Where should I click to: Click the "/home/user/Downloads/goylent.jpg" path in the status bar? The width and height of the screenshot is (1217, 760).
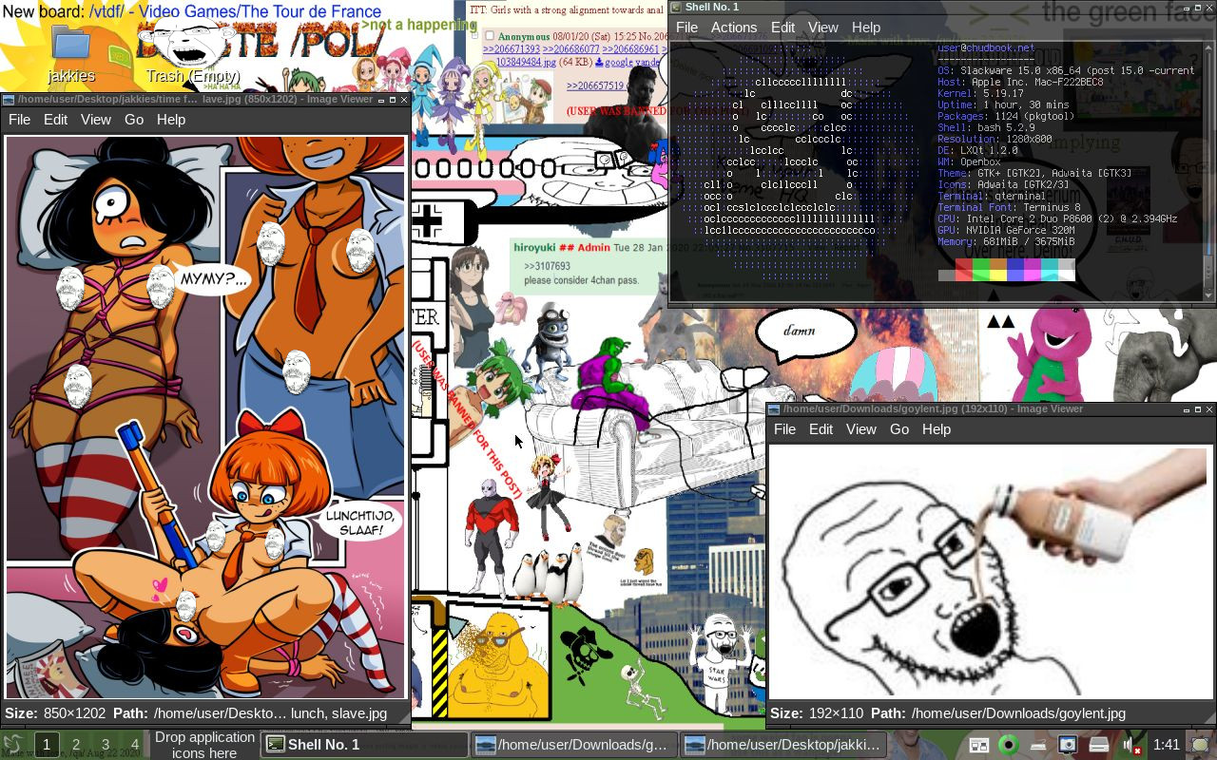pos(1018,713)
